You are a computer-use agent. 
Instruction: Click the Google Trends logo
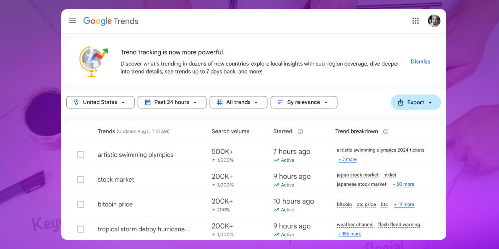tap(111, 21)
